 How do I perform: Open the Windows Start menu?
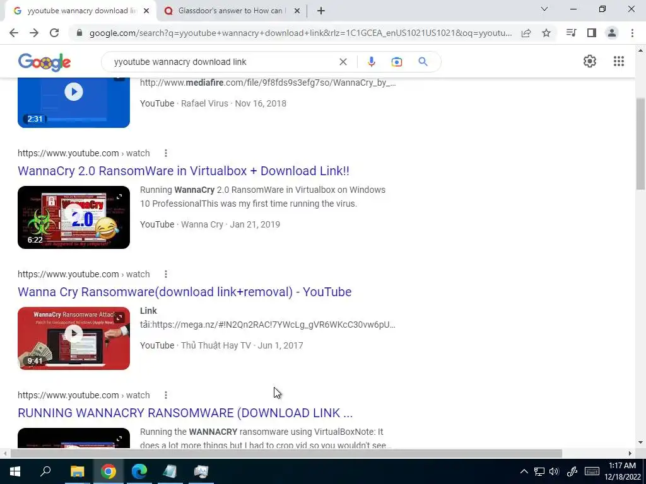tap(15, 471)
